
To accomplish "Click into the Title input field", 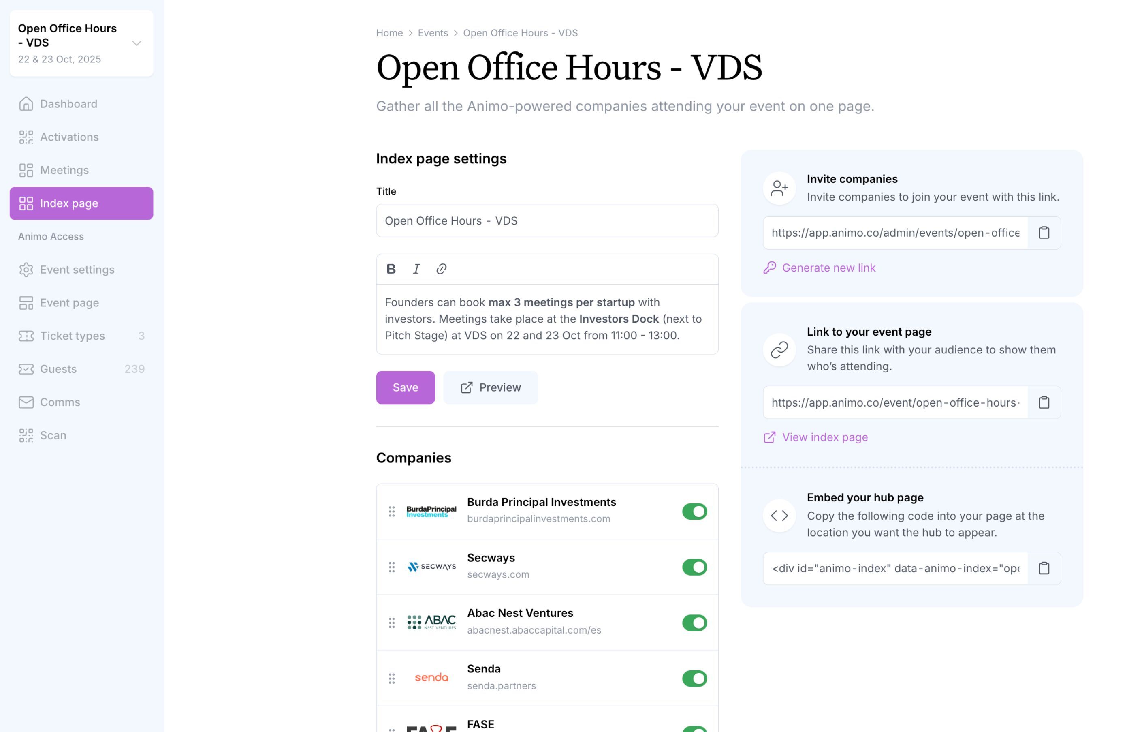I will [547, 221].
